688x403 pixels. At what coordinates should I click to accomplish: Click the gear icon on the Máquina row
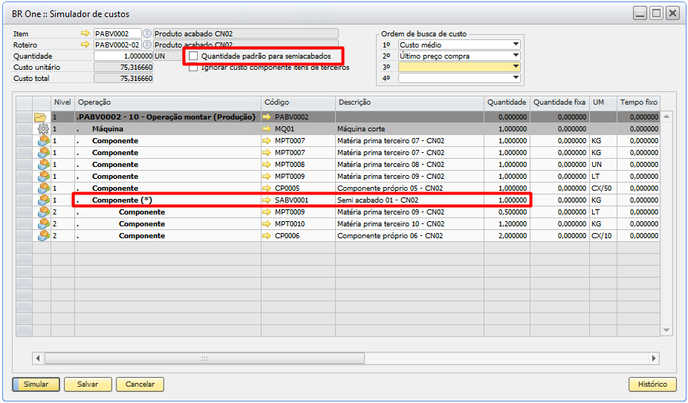pos(42,128)
